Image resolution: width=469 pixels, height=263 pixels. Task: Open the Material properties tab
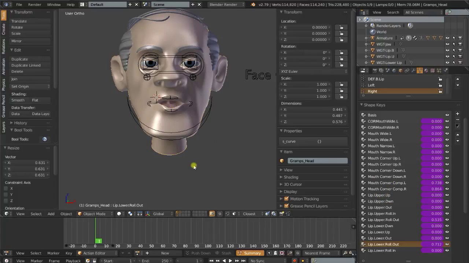(x=426, y=70)
